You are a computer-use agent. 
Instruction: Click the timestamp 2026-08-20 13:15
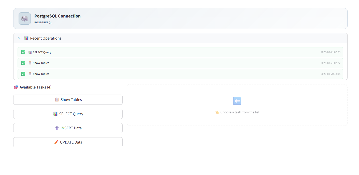click(x=331, y=74)
